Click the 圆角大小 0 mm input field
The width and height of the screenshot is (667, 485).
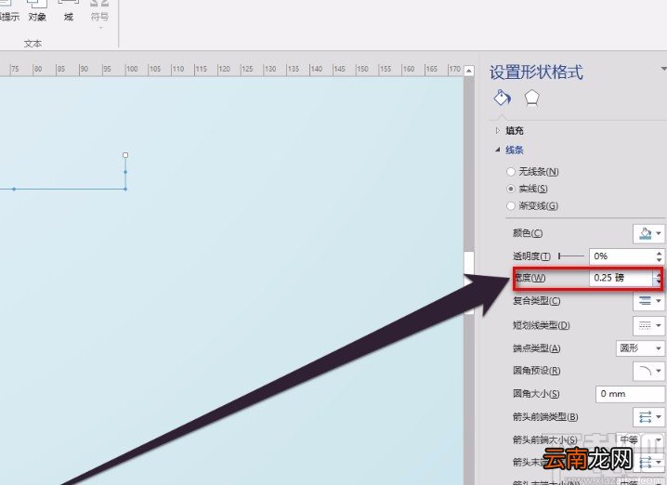click(x=631, y=394)
